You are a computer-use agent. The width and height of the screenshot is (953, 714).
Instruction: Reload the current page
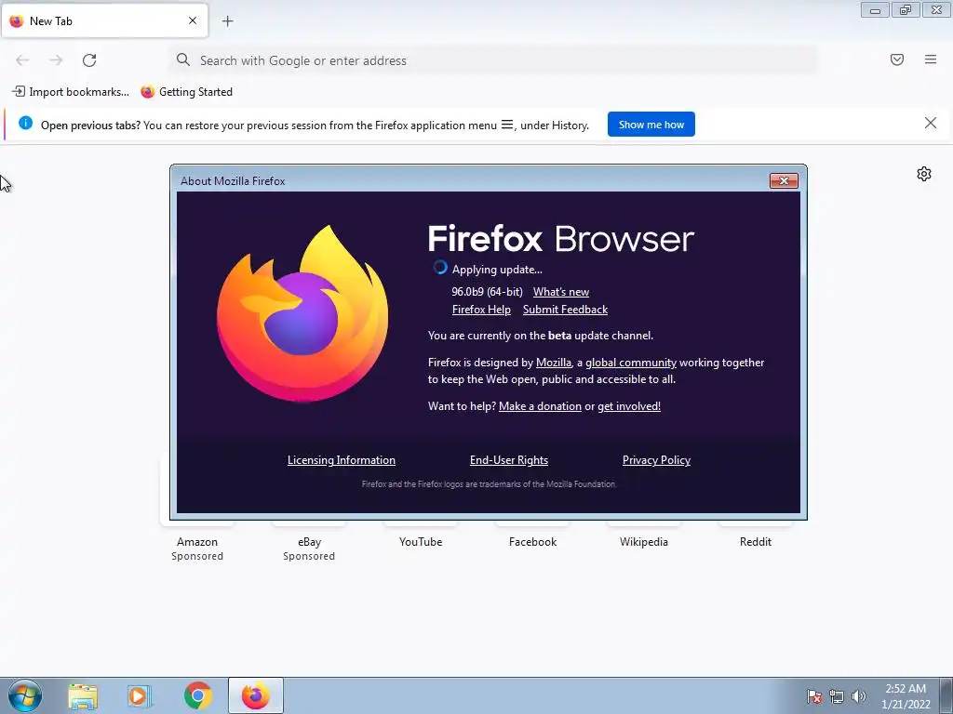[89, 60]
